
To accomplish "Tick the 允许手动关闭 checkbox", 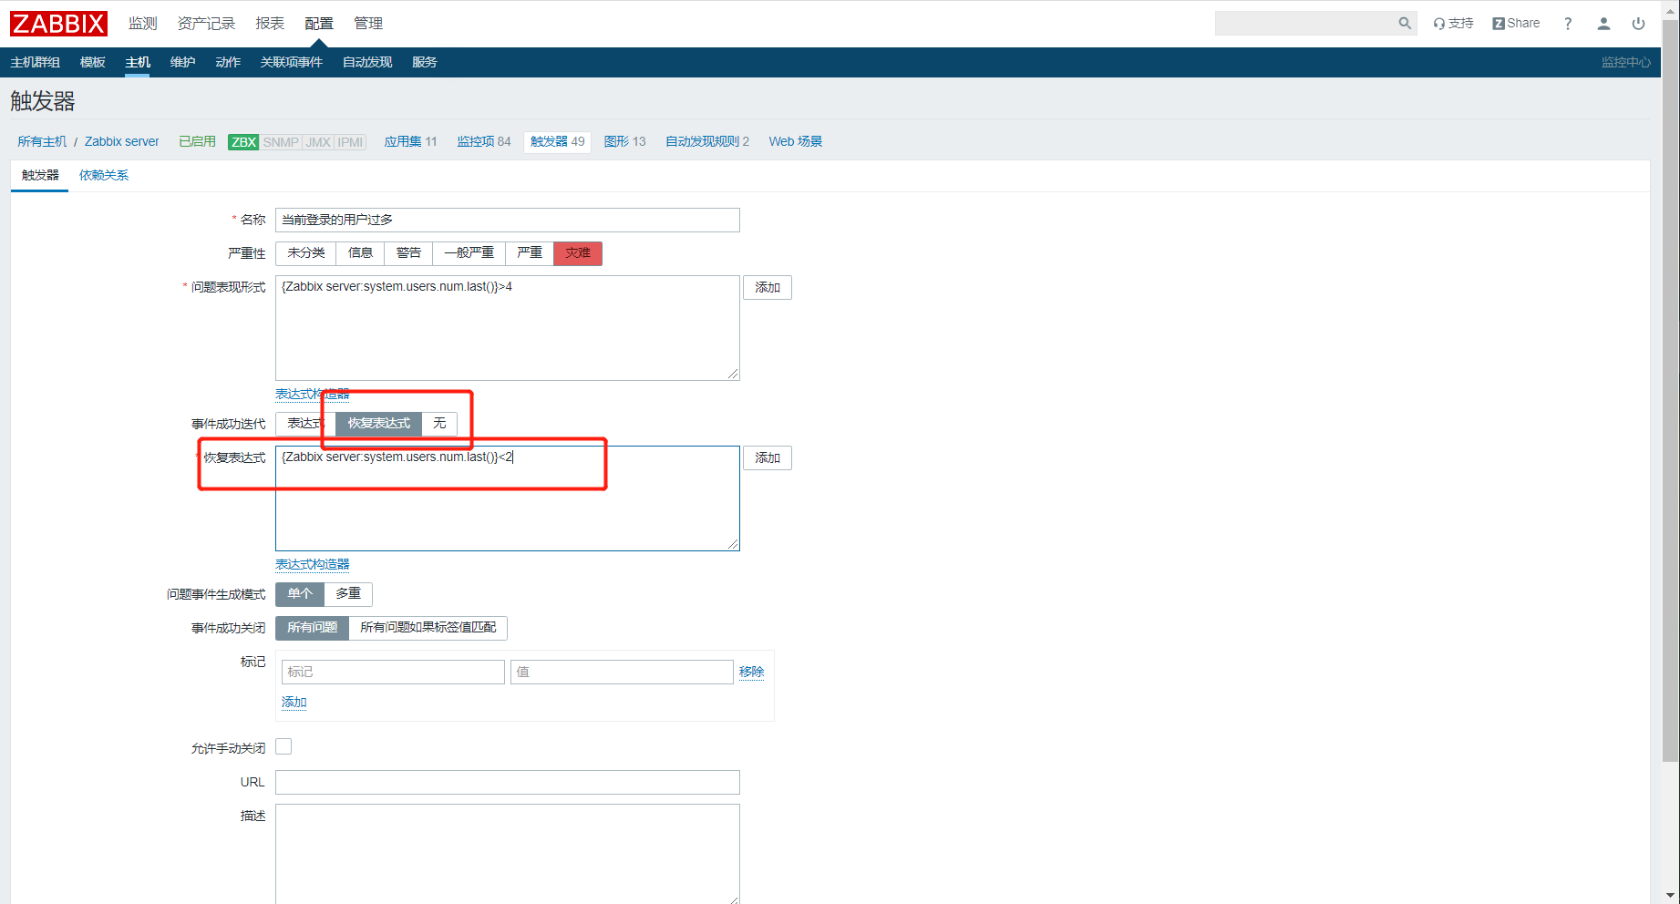I will click(x=283, y=747).
